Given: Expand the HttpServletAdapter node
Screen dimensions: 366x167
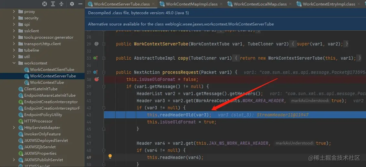Looking at the screenshot, I should point(14,128).
